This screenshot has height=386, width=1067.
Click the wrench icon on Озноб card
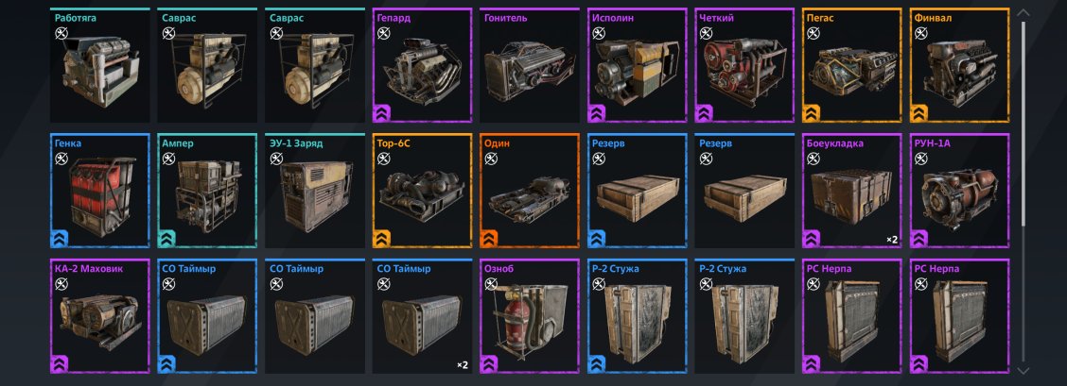[x=491, y=284]
